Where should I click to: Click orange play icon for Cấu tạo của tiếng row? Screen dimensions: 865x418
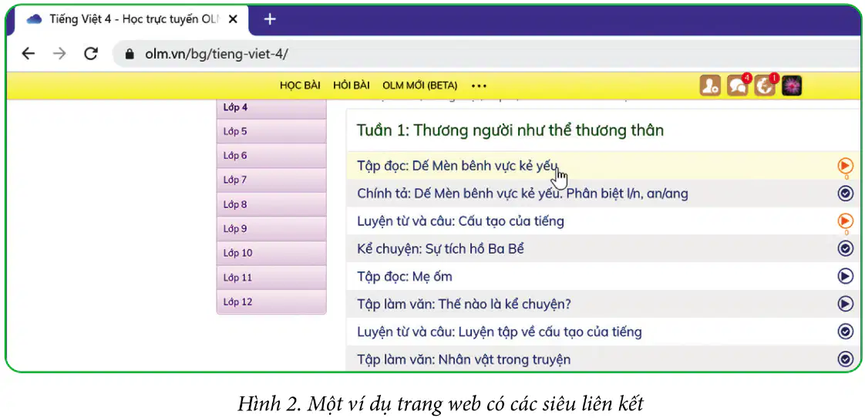pos(845,221)
